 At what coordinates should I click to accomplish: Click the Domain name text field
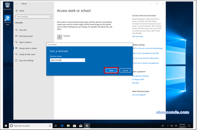tap(66, 60)
